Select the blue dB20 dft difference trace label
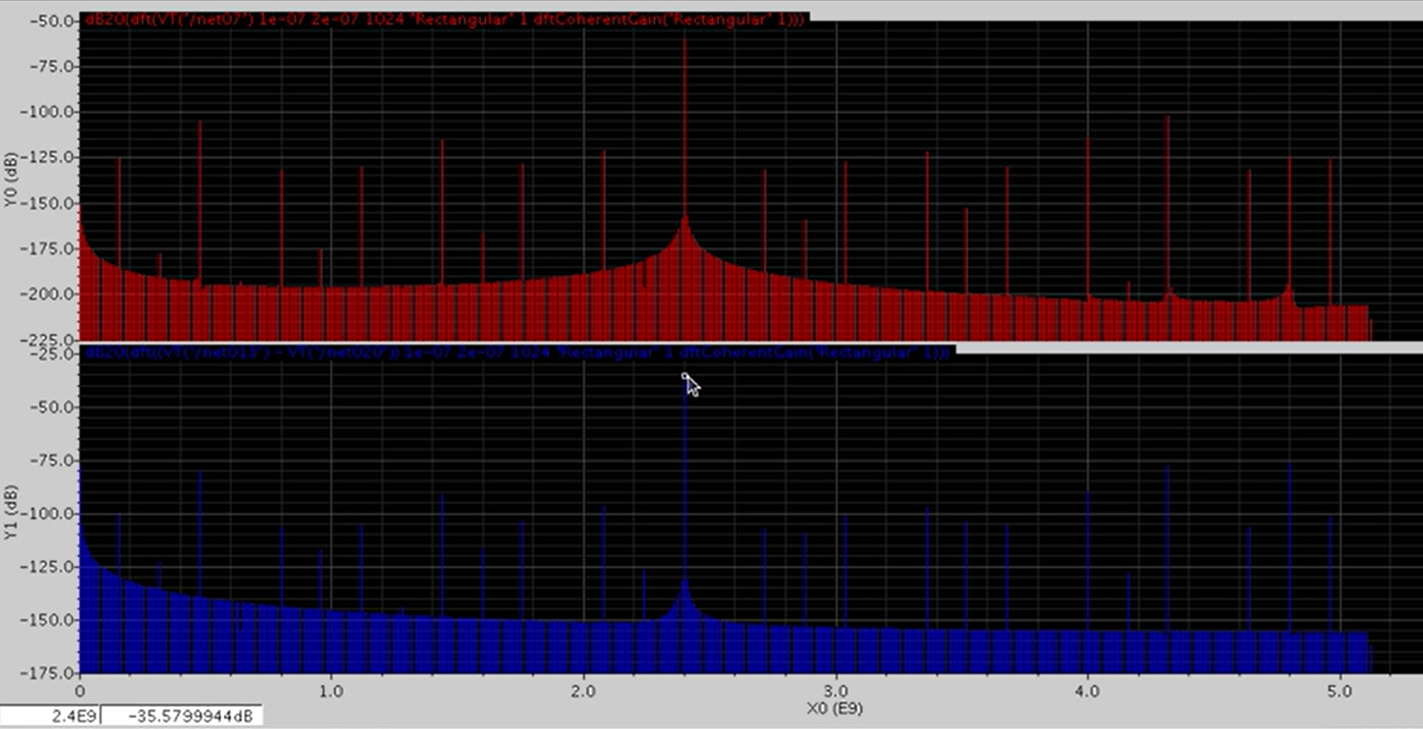Image resolution: width=1423 pixels, height=729 pixels. point(519,353)
